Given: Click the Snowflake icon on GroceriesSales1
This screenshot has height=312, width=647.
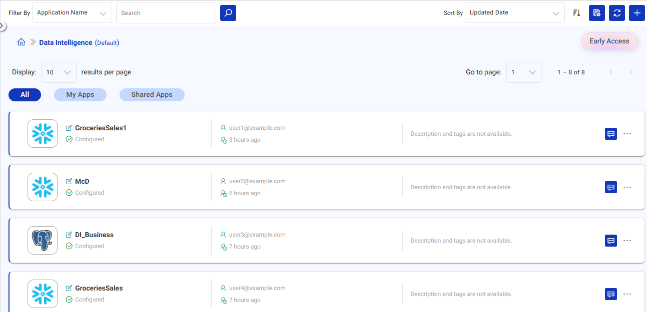Looking at the screenshot, I should 42,133.
